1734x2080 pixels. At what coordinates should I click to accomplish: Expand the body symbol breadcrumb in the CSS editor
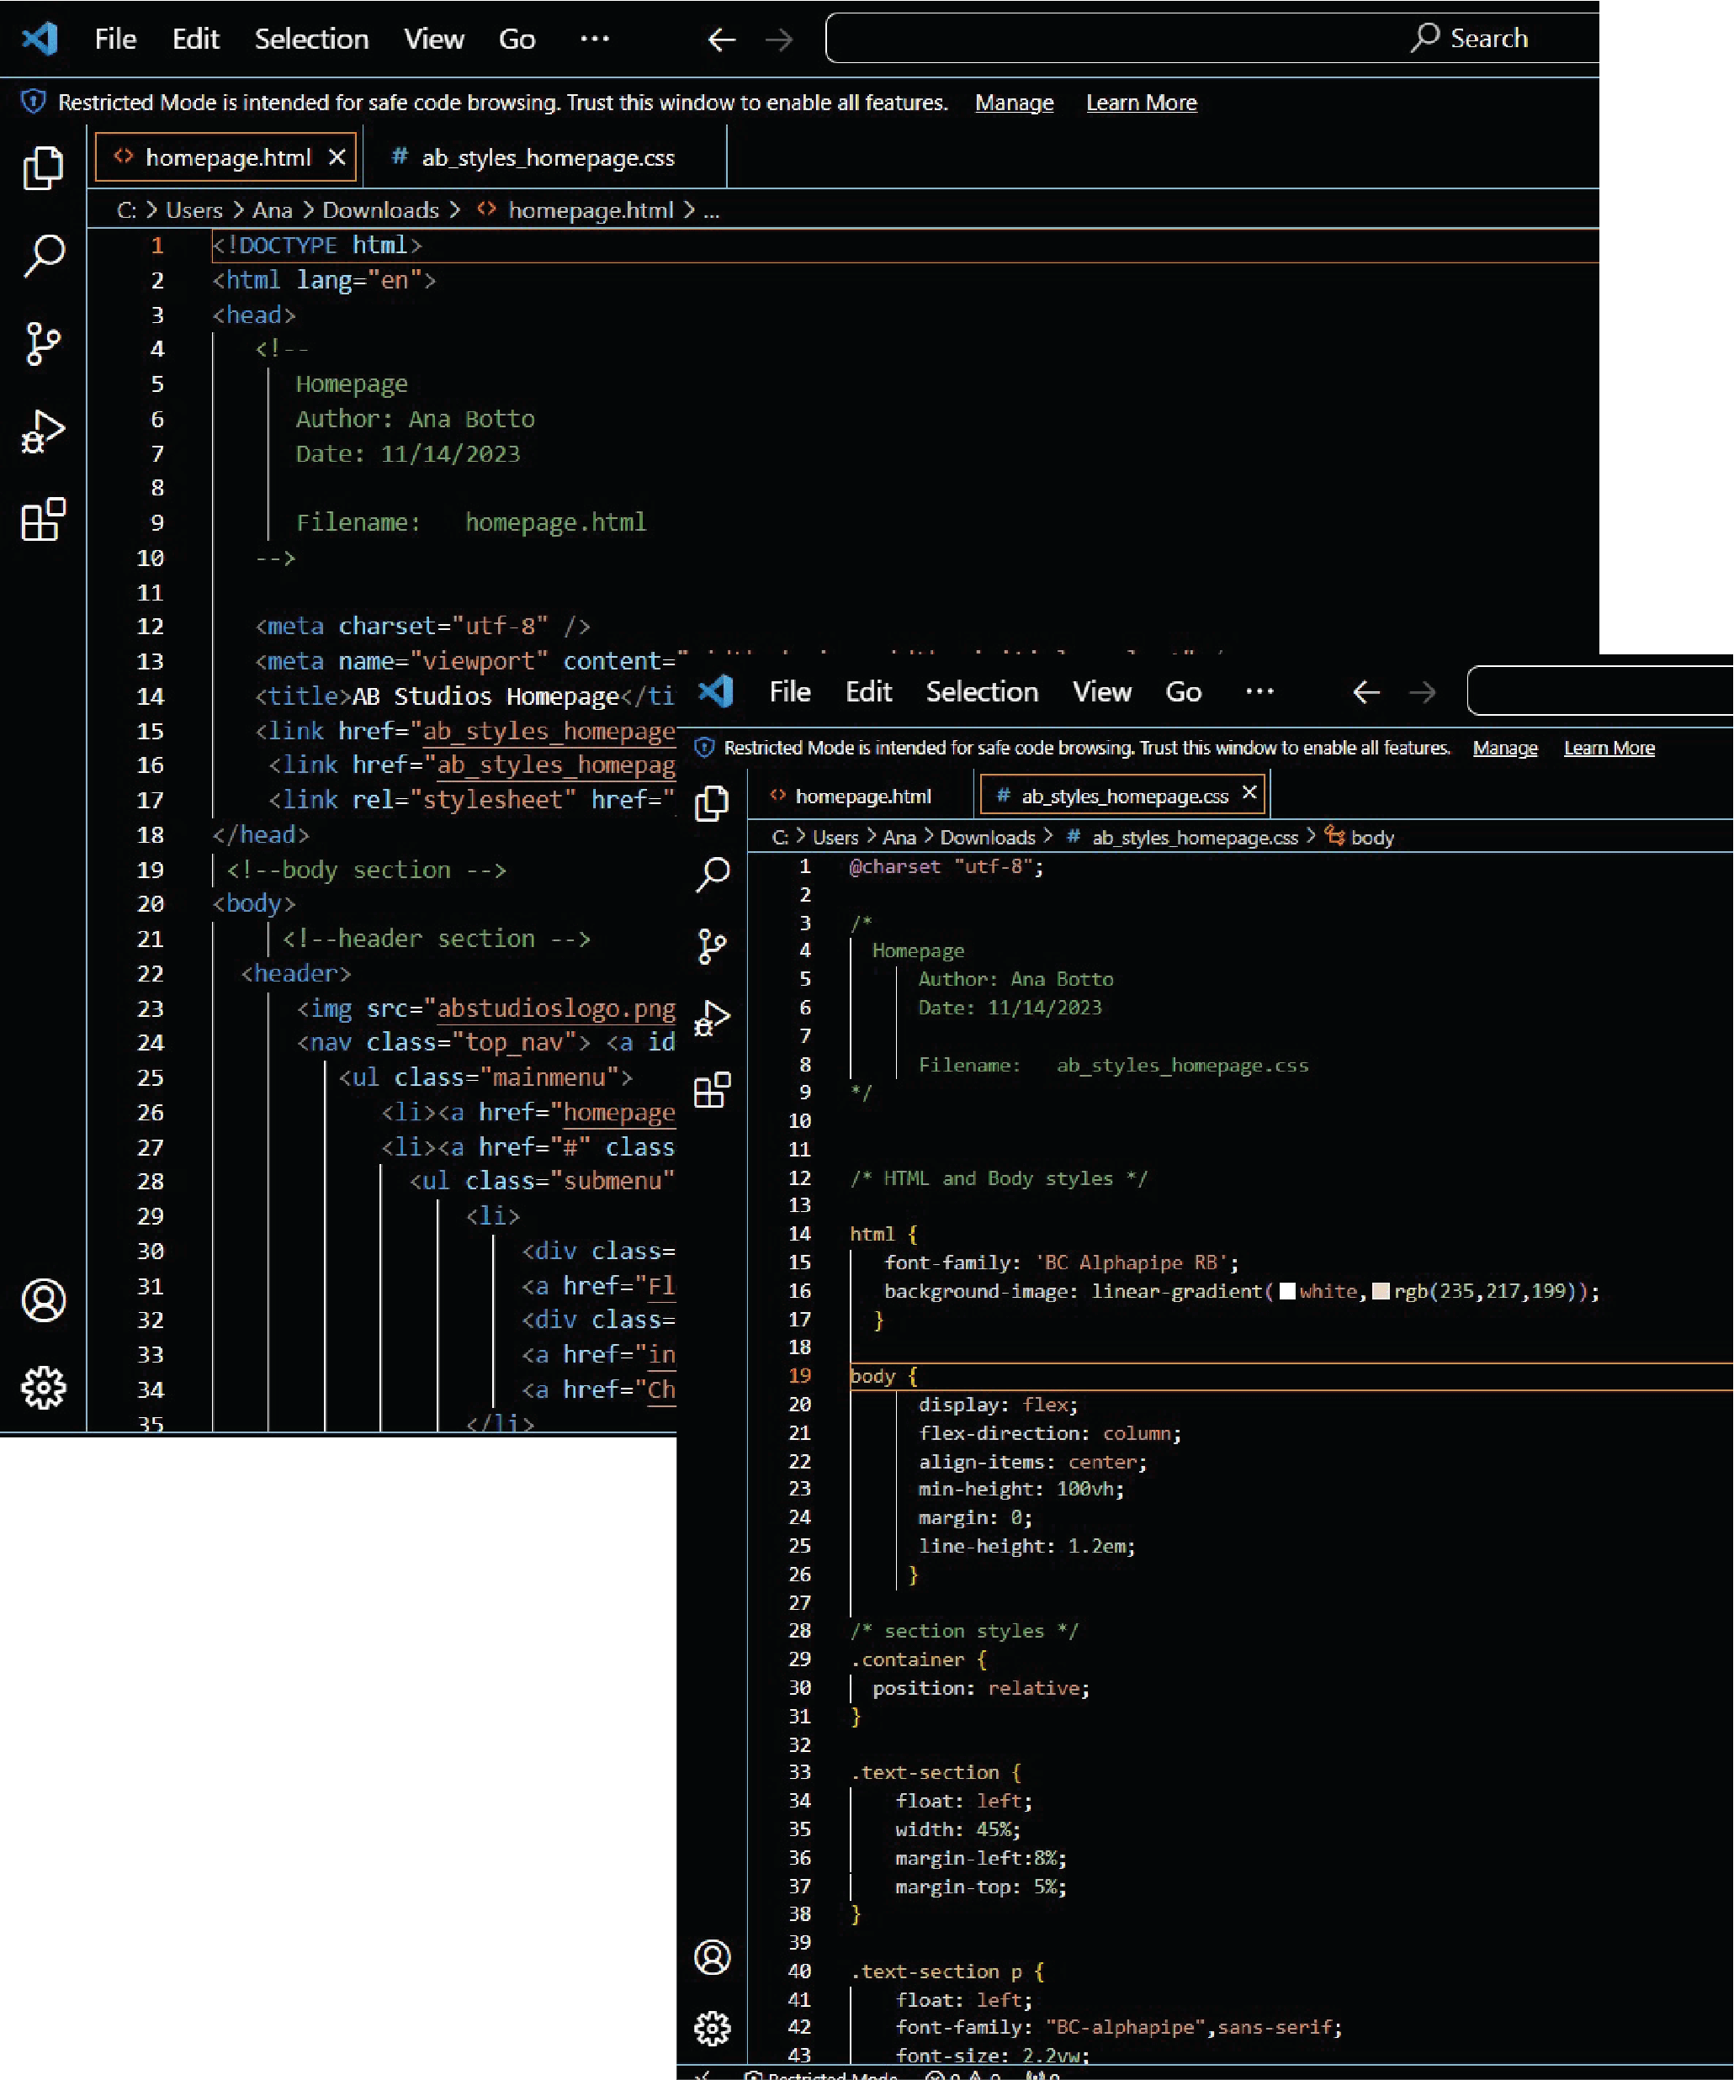(1371, 838)
